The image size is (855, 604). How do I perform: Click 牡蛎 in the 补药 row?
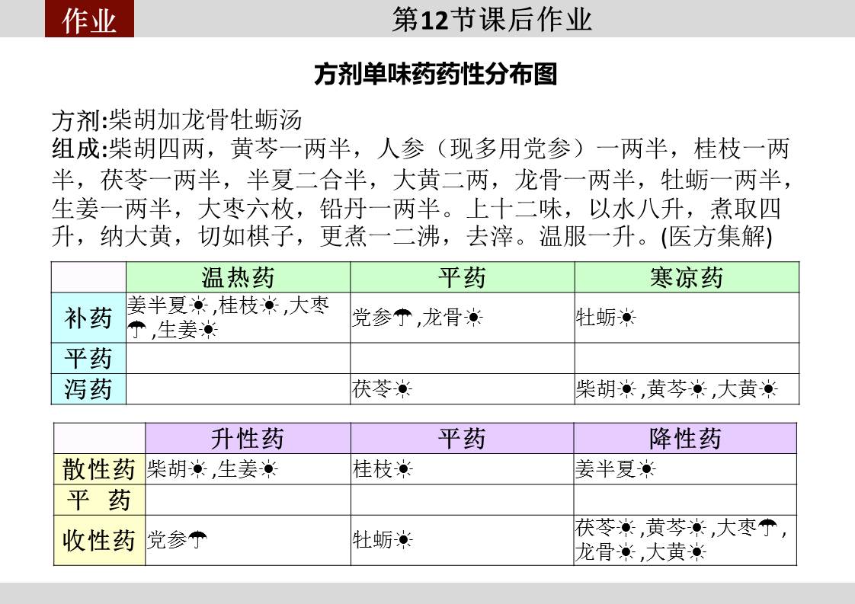coord(596,318)
